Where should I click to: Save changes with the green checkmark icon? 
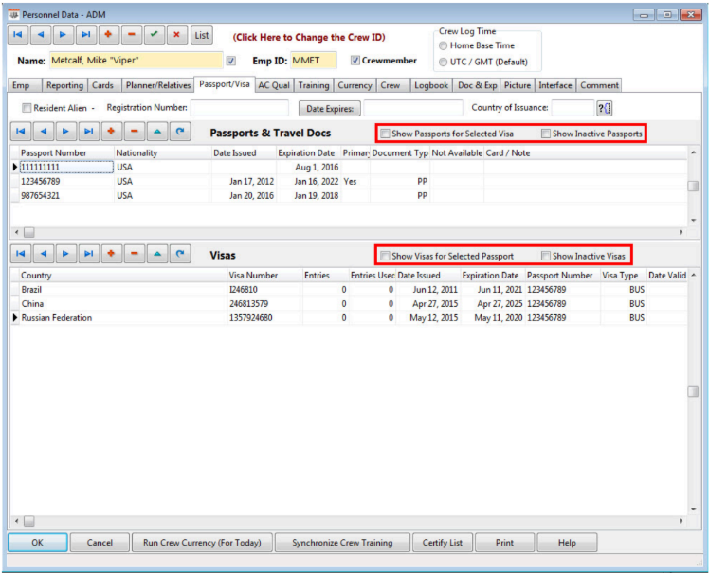click(154, 35)
